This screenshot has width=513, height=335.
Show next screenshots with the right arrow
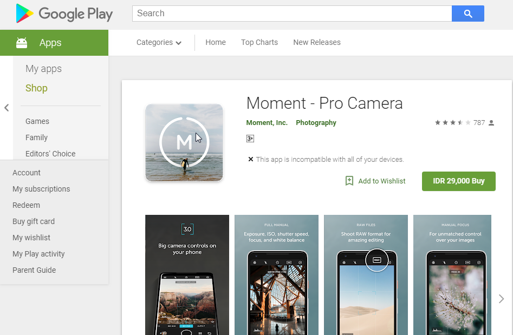tap(501, 299)
